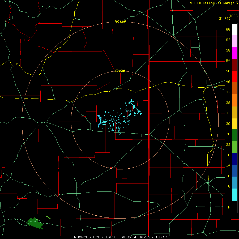Select the magenta legend color block
Screen dimensions: 239x239
point(234,53)
